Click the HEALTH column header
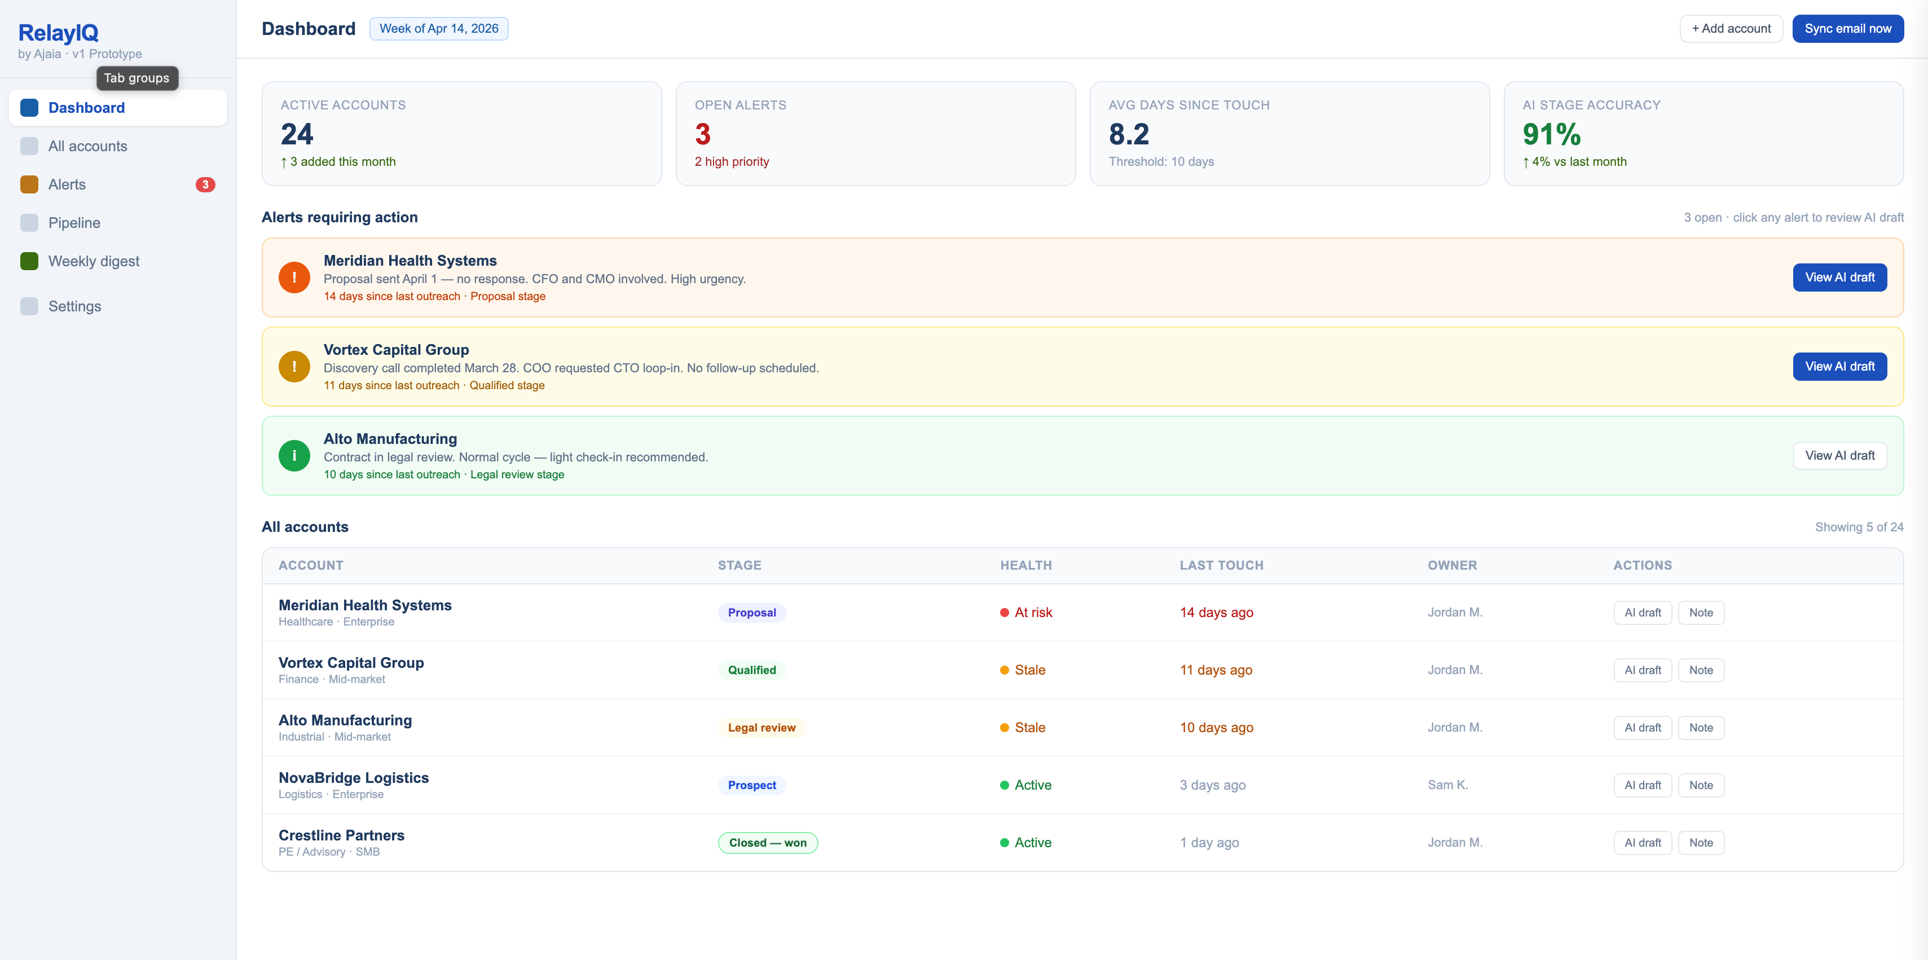Screen dimensions: 1928x960 pyautogui.click(x=1026, y=566)
